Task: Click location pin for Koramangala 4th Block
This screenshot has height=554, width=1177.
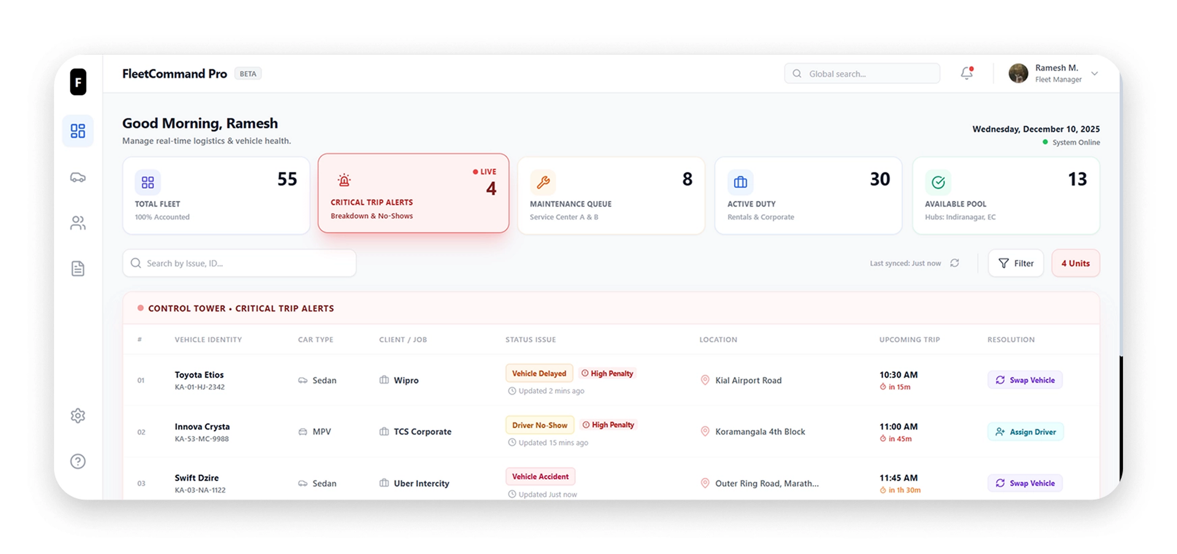Action: click(705, 431)
